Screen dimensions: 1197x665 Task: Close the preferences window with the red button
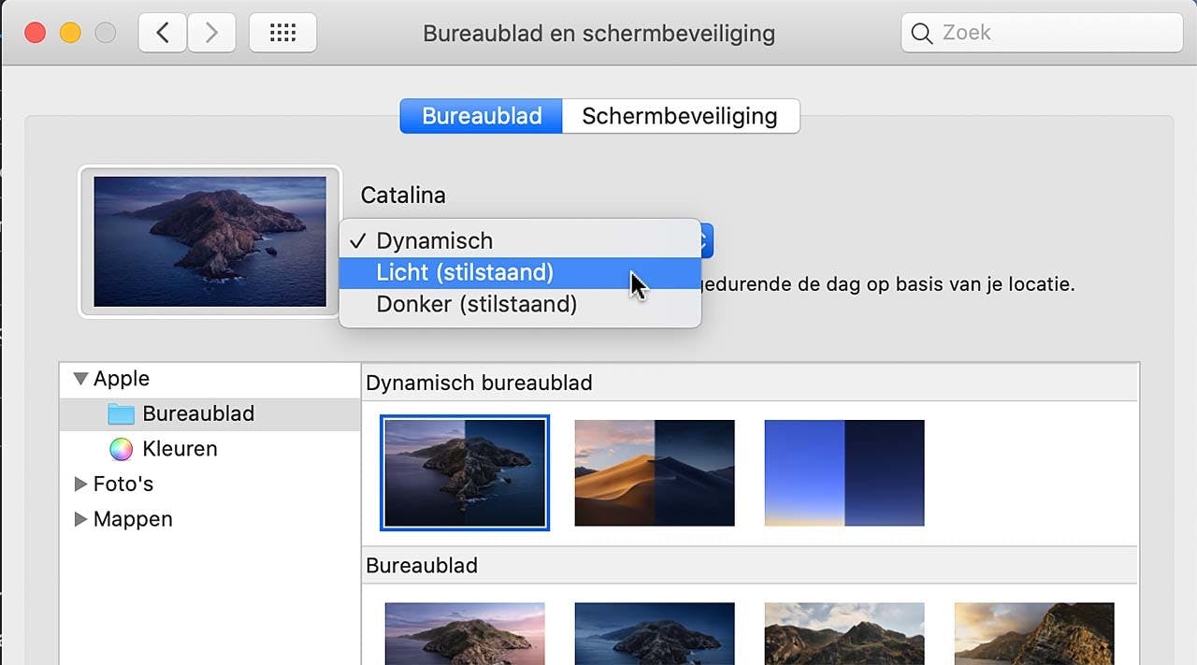pyautogui.click(x=35, y=33)
